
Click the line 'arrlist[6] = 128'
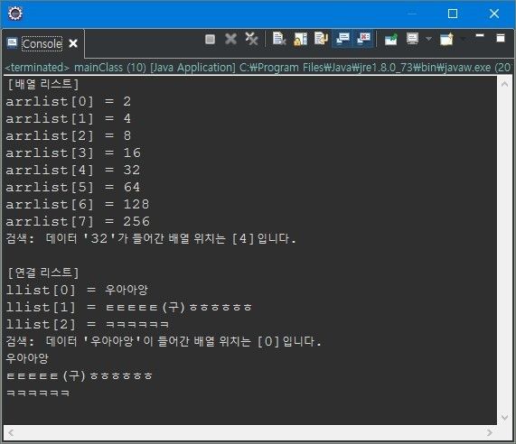point(78,205)
